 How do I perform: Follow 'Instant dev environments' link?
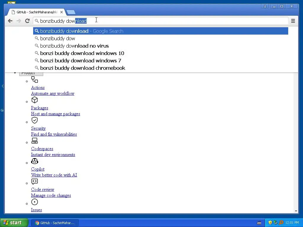point(53,155)
